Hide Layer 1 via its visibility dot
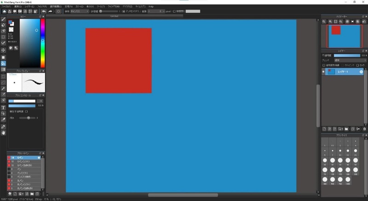 323,72
